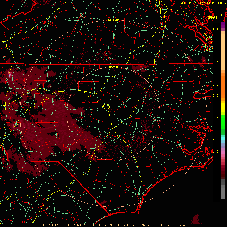The height and width of the screenshot is (227, 227).
Task: Click the -0.5 legend value
Action: tap(215, 174)
